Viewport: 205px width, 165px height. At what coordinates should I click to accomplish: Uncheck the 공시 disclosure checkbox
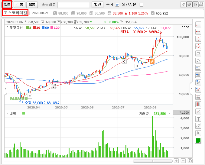[117, 5]
